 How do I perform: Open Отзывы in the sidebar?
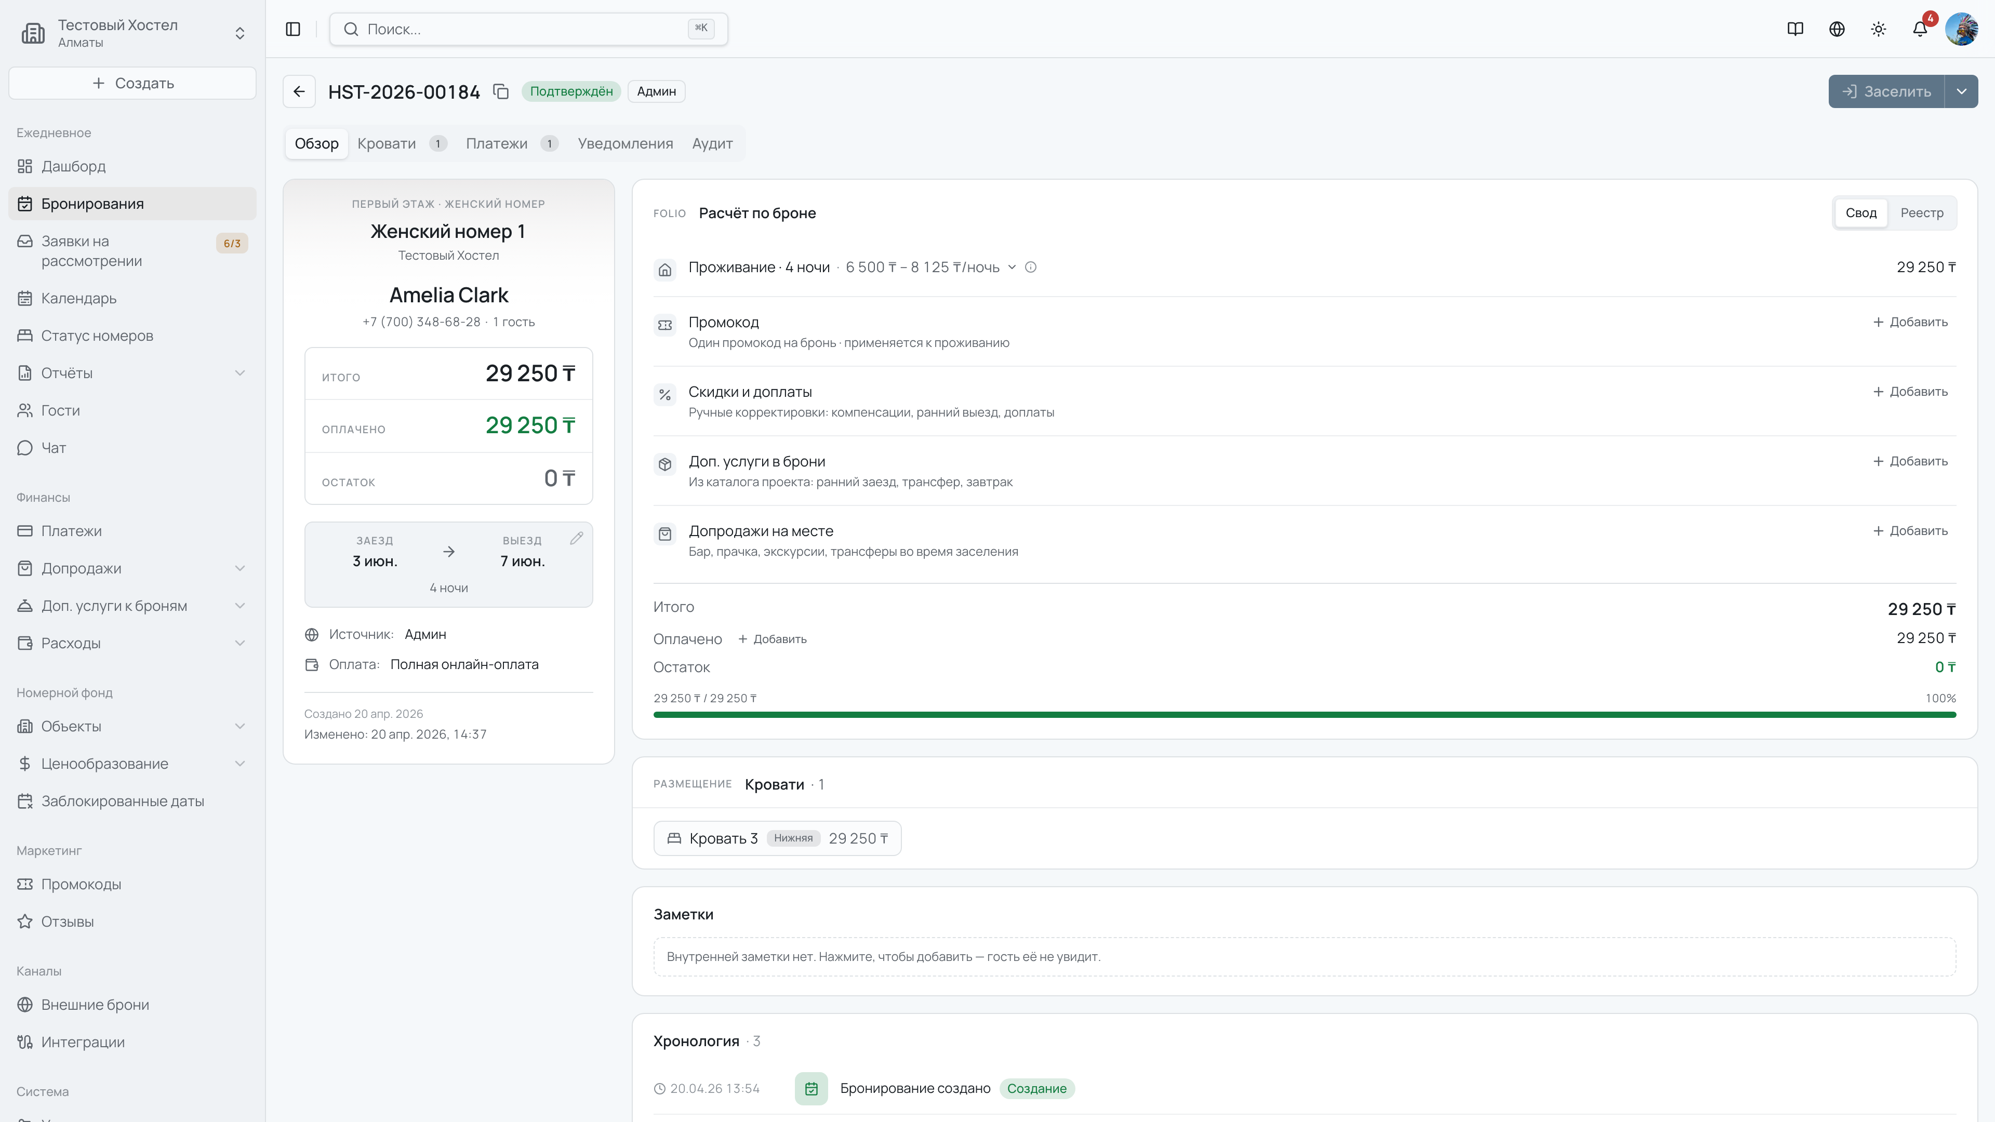[132, 921]
